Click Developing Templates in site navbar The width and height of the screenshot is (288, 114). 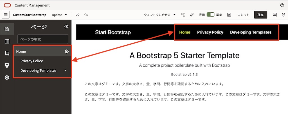click(x=251, y=32)
